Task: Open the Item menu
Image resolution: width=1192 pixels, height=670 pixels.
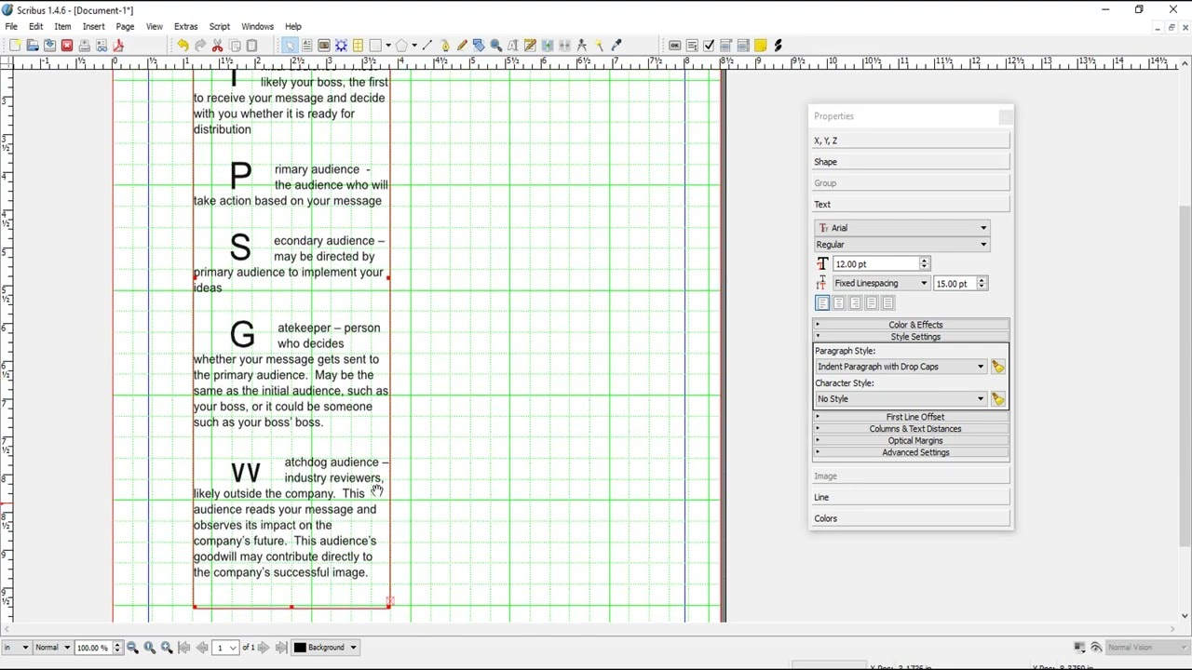Action: [62, 27]
